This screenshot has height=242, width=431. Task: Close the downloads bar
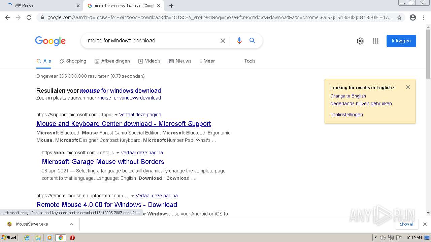tap(425, 224)
